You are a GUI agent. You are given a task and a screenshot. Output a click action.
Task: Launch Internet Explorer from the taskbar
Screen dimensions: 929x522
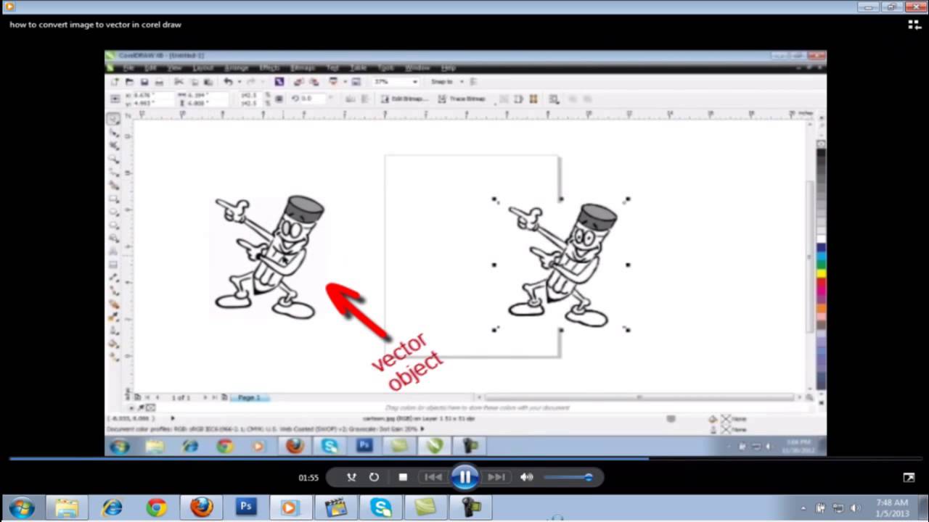112,507
